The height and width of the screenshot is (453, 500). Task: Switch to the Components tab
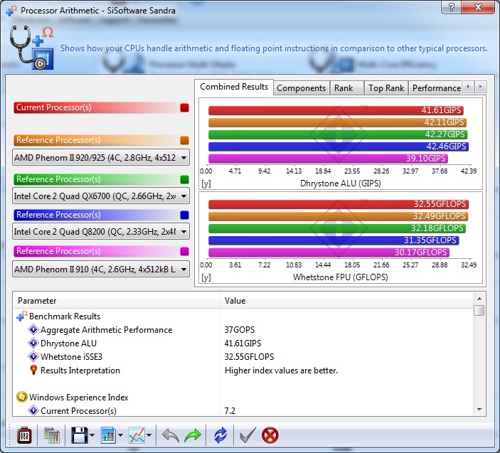click(x=301, y=88)
